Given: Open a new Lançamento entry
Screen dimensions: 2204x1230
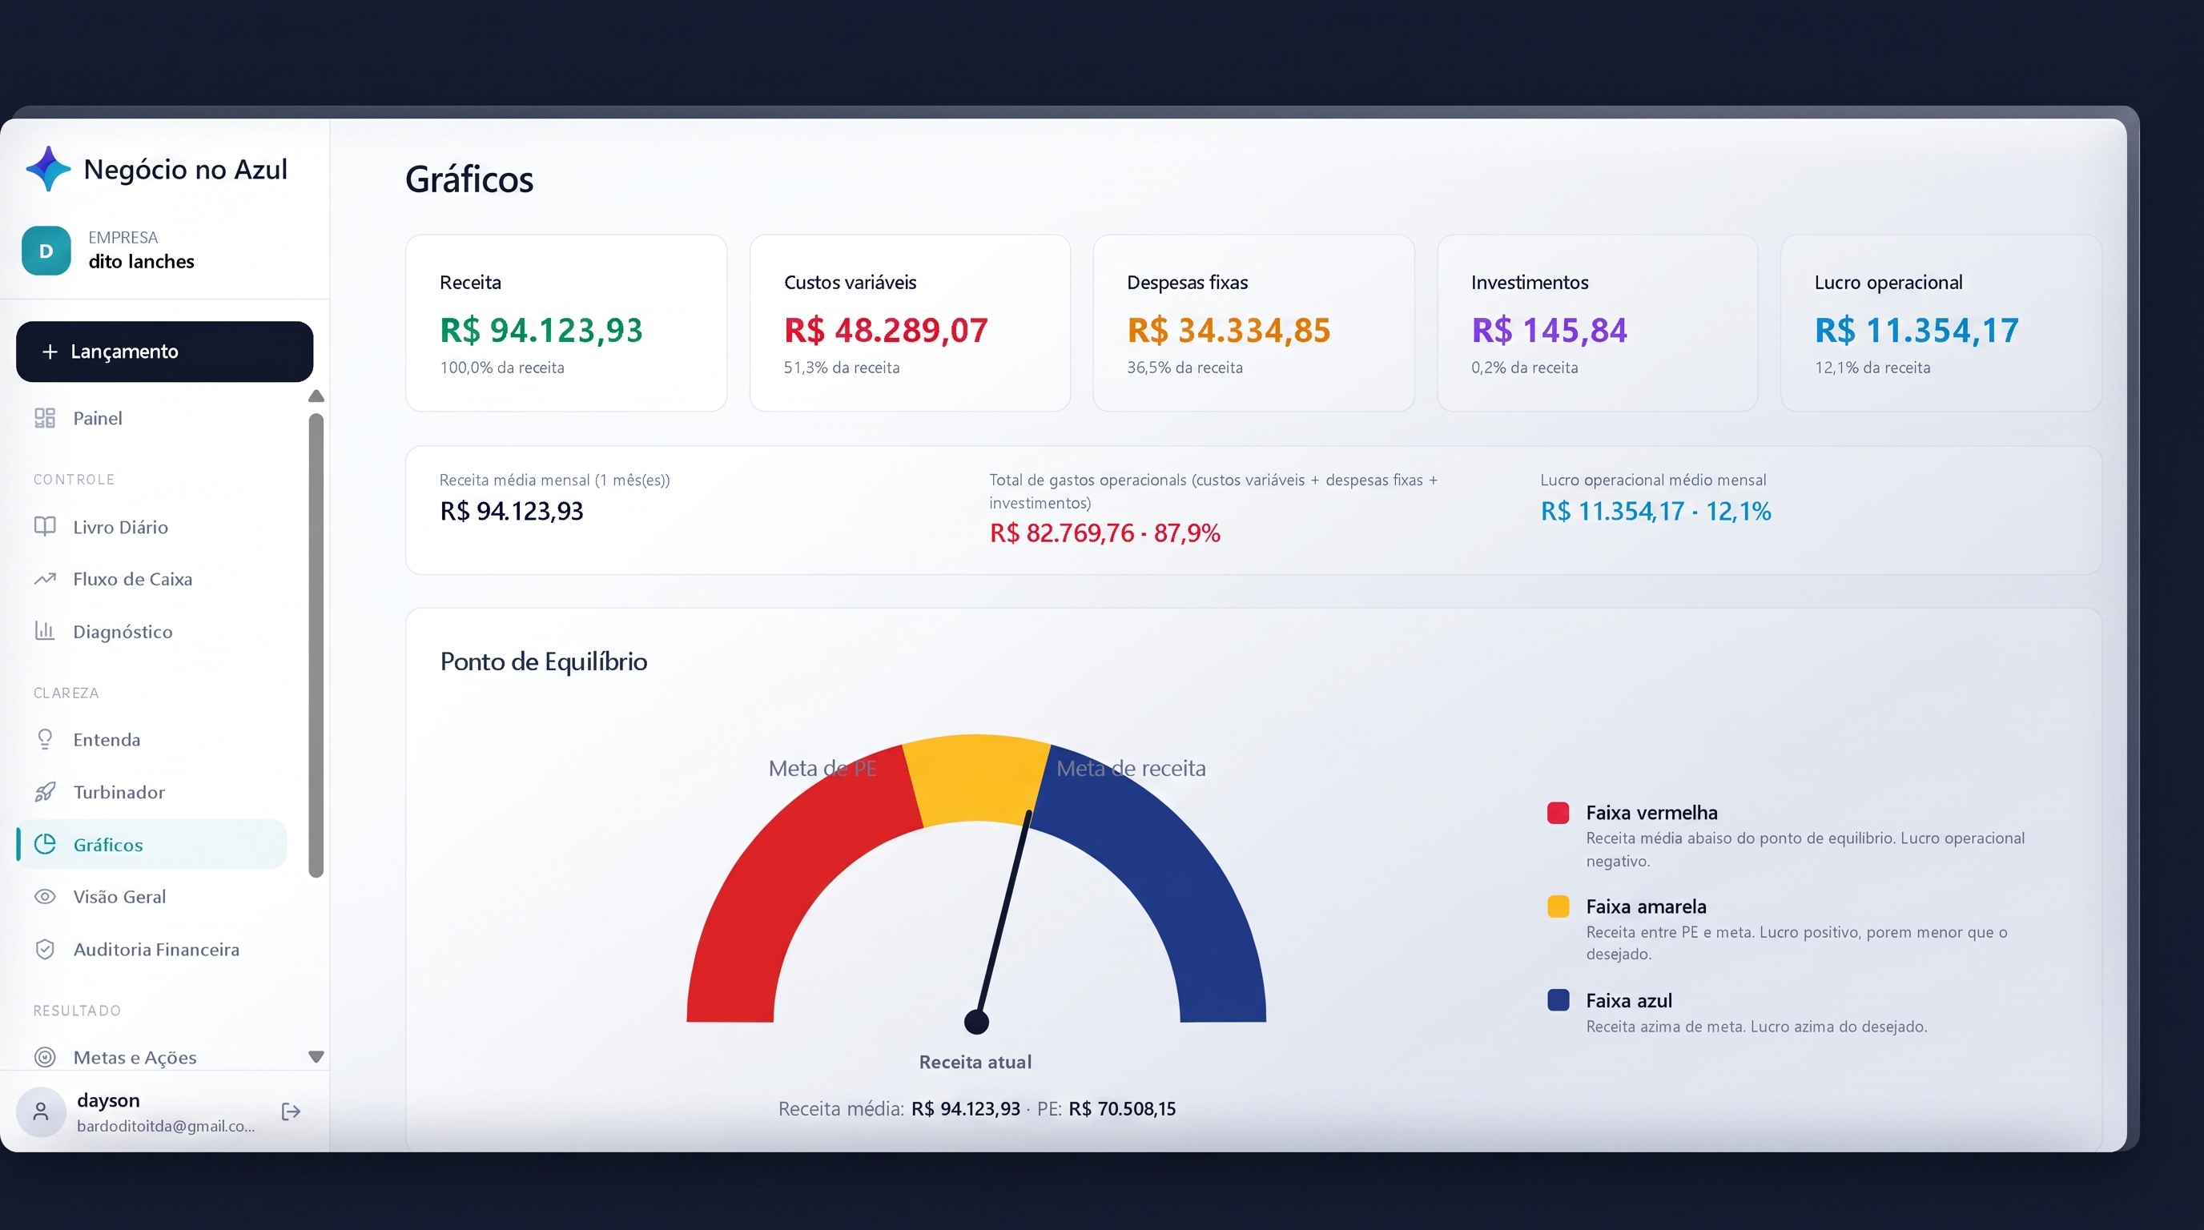Looking at the screenshot, I should 164,352.
